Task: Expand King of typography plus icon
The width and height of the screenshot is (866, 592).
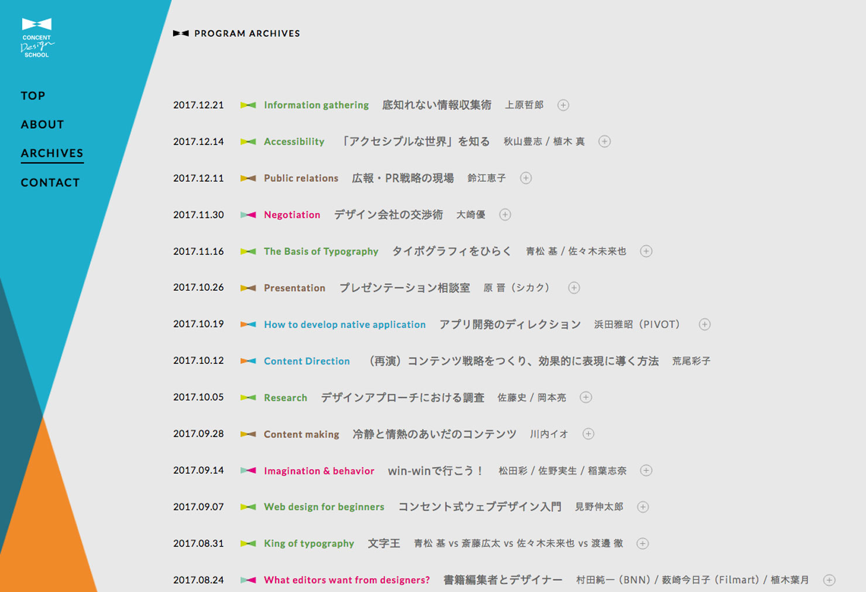Action: coord(642,544)
